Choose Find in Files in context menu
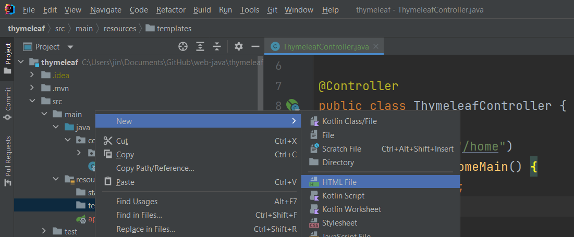This screenshot has width=574, height=237. (198, 215)
